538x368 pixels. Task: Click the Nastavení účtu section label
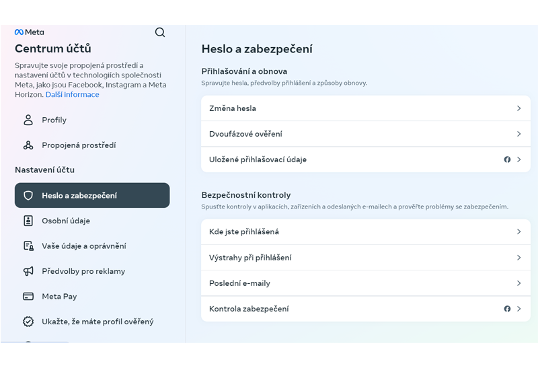[44, 170]
